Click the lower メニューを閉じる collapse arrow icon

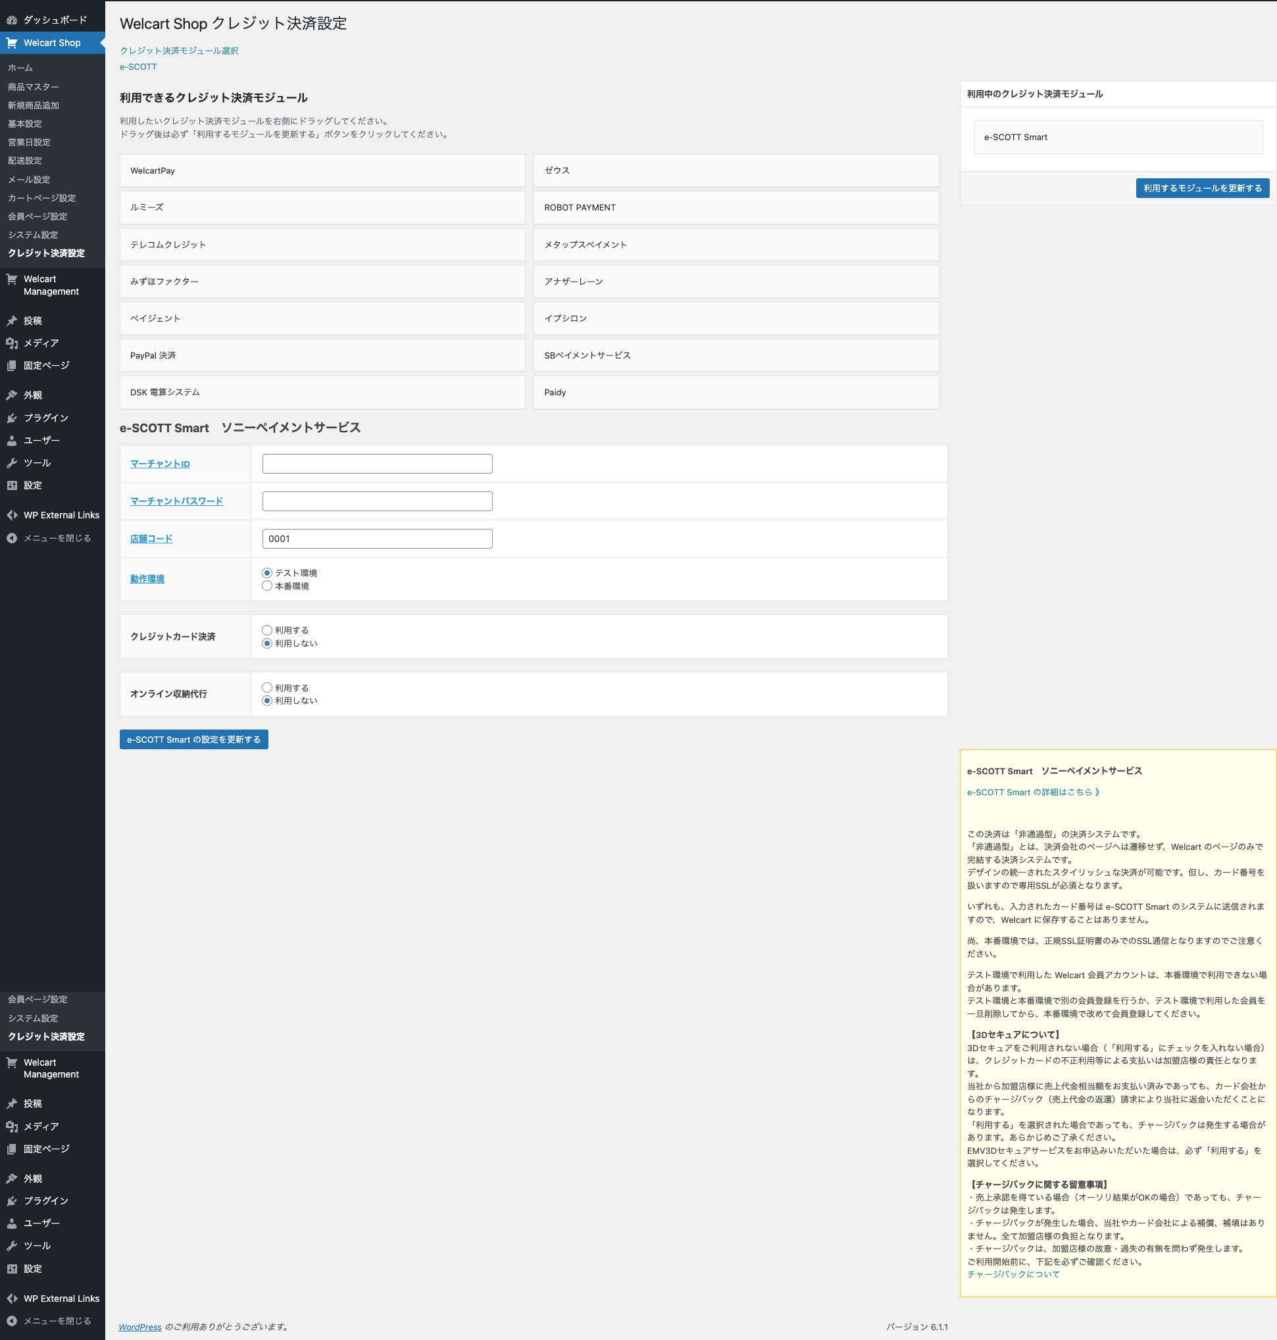pos(12,1322)
